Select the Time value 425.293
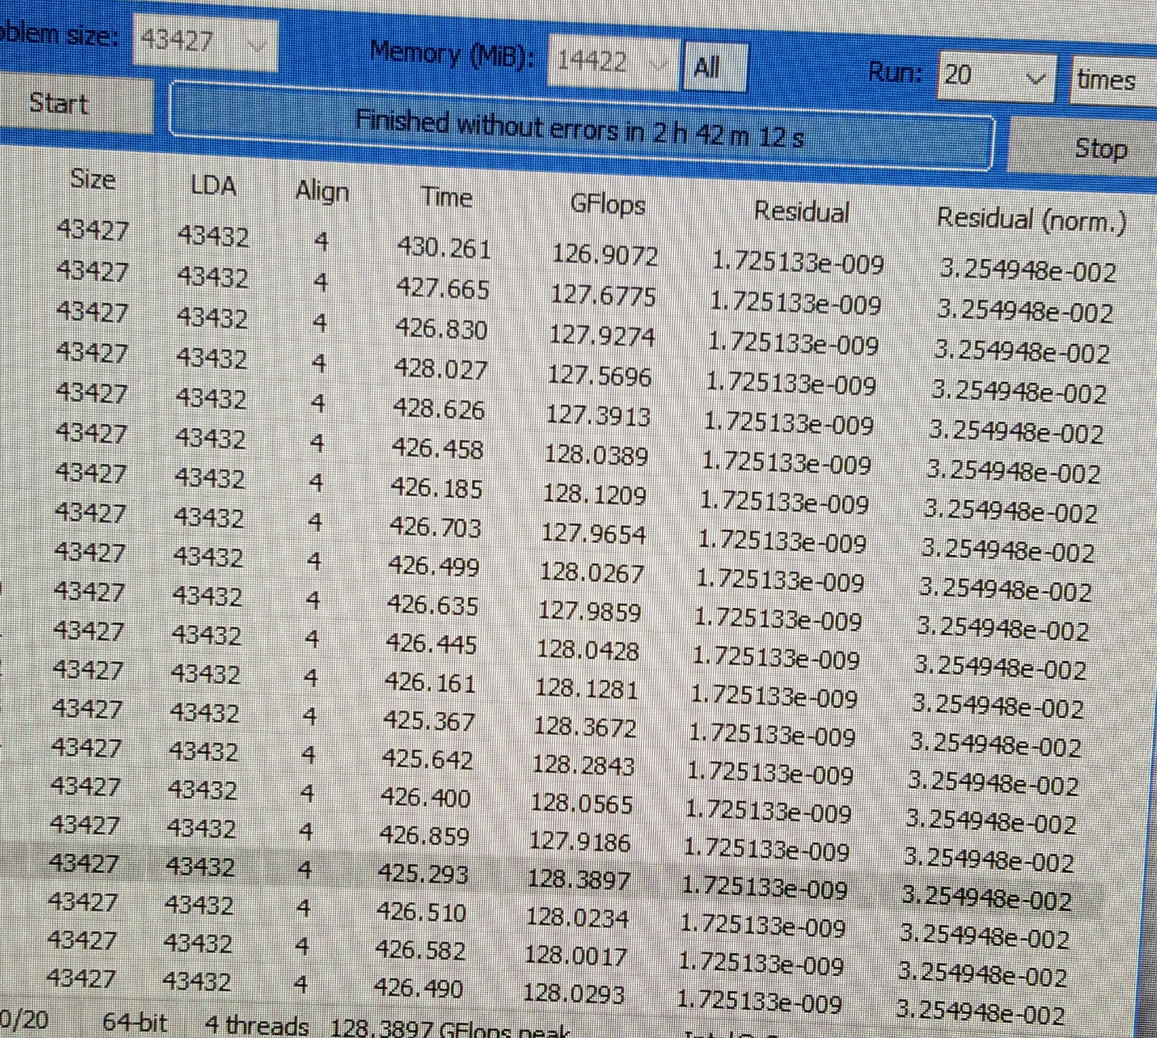The height and width of the screenshot is (1038, 1157). coord(423,874)
